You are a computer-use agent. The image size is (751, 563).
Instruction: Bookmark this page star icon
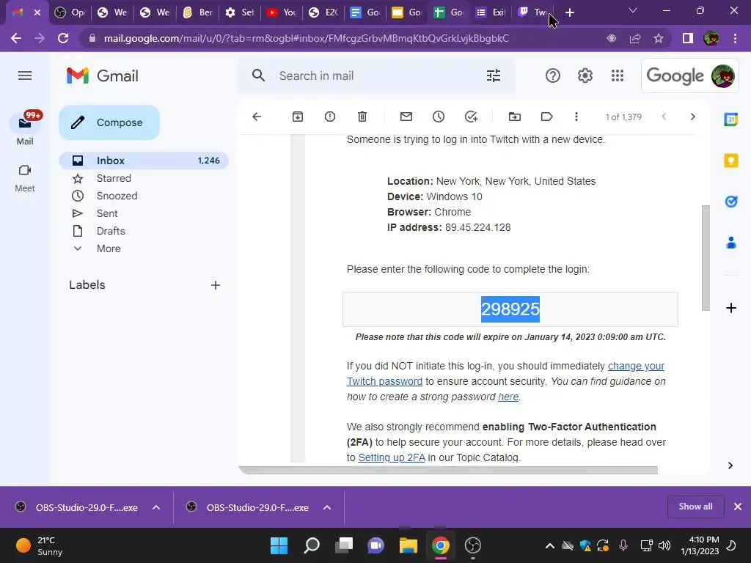[x=659, y=38]
